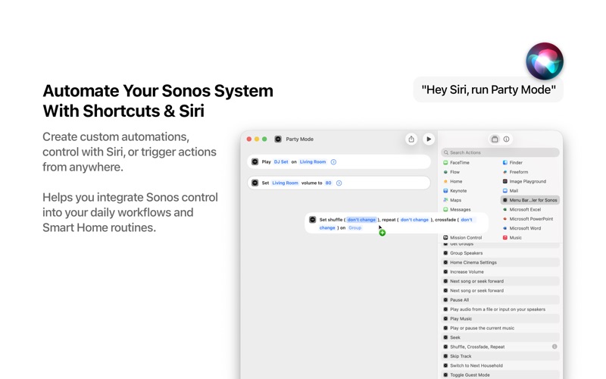Add the Skip Track action
606x379 pixels.
click(x=501, y=356)
